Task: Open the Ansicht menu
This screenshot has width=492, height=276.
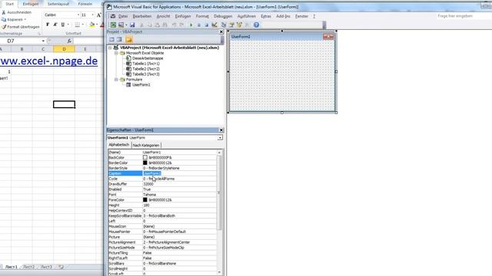Action: pos(163,16)
